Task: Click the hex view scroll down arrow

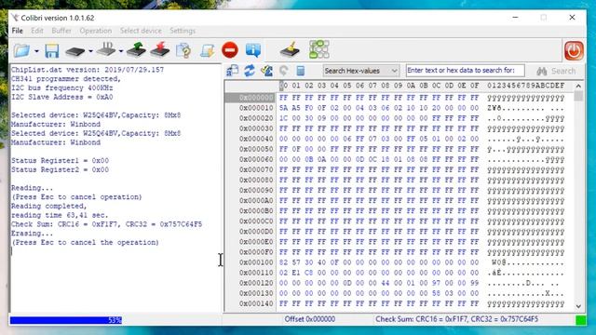Action: [x=578, y=306]
